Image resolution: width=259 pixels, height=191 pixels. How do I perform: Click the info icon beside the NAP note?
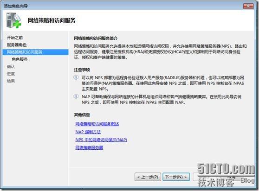(76, 96)
